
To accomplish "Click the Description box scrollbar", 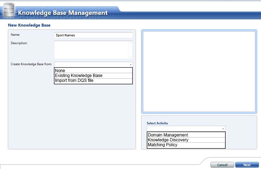I will click(131, 50).
